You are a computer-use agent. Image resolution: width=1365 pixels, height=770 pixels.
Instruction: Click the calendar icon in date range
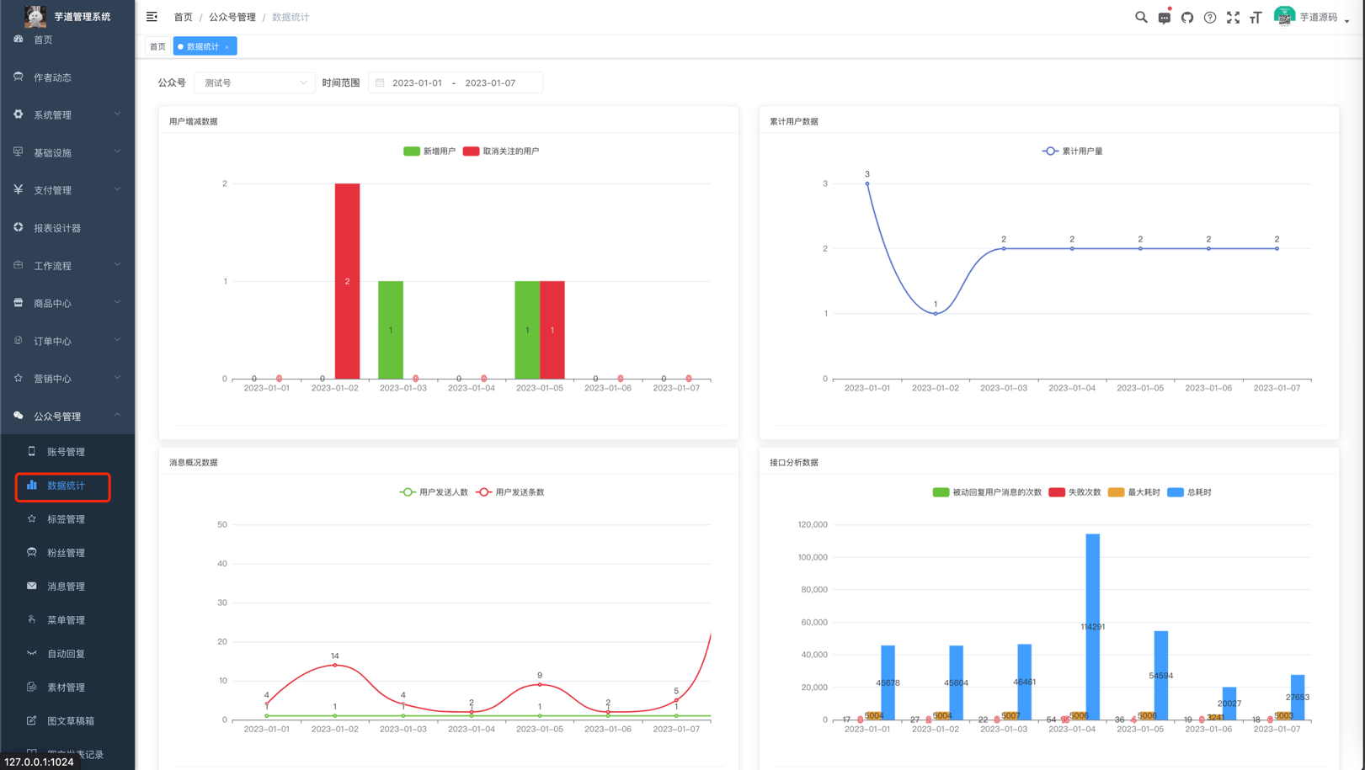(x=381, y=82)
